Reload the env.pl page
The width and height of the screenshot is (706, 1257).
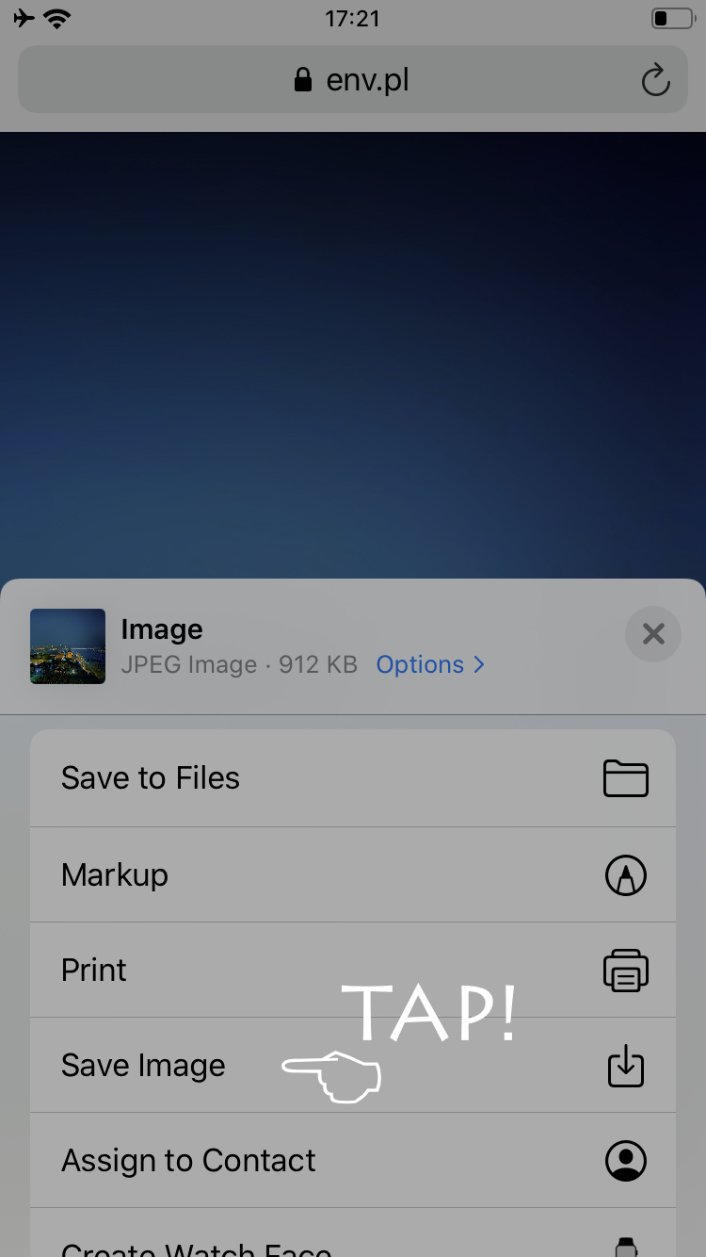(655, 81)
